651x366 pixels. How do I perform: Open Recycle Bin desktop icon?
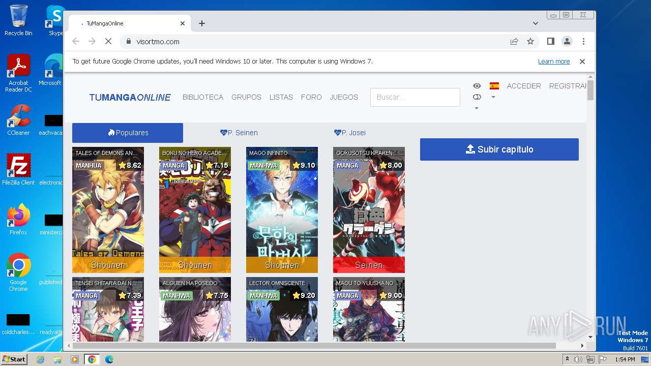tap(18, 20)
